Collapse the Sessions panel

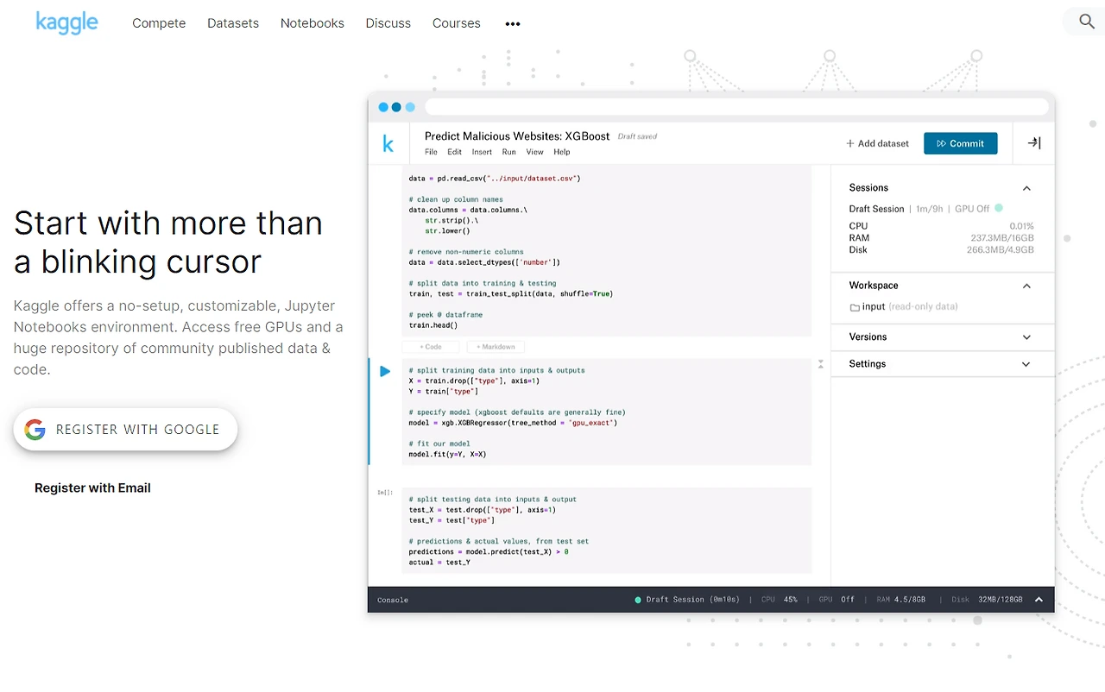point(1026,188)
